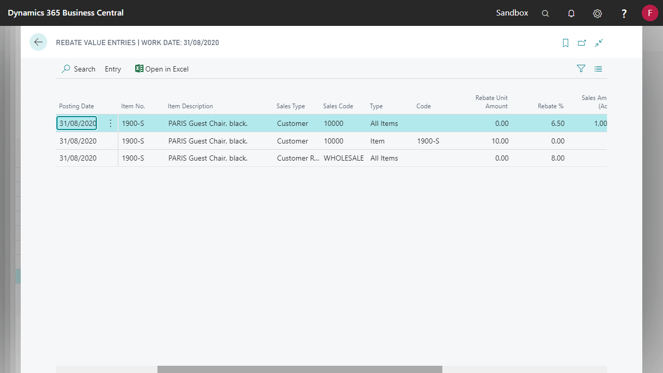Show row options for first entry
Viewport: 663px width, 373px height.
click(110, 123)
